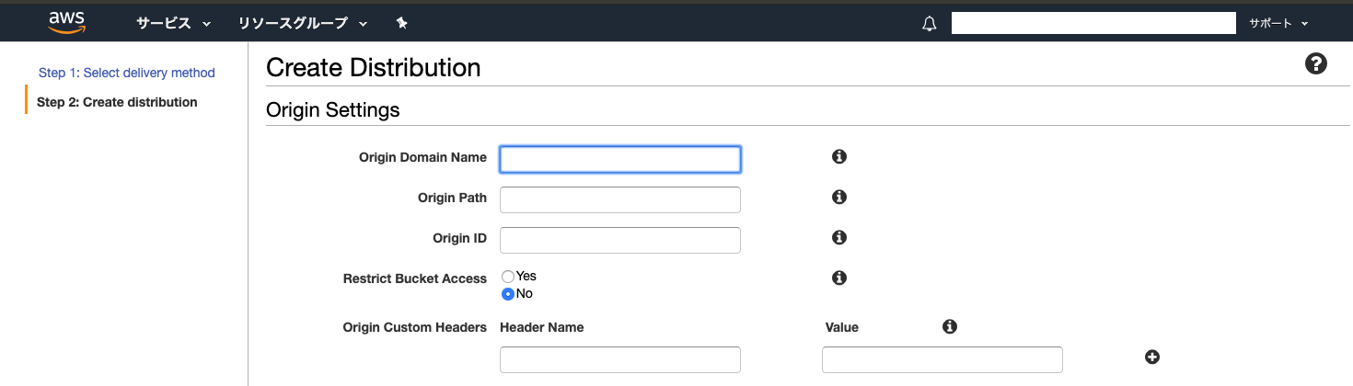Click the help question mark icon

1316,64
